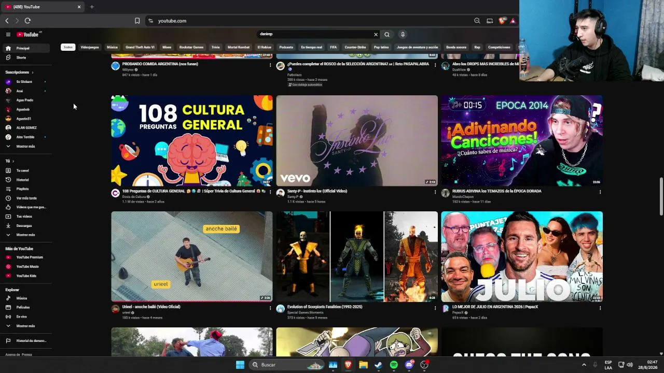Open Historial in the sidebar
The height and width of the screenshot is (373, 664).
22,180
